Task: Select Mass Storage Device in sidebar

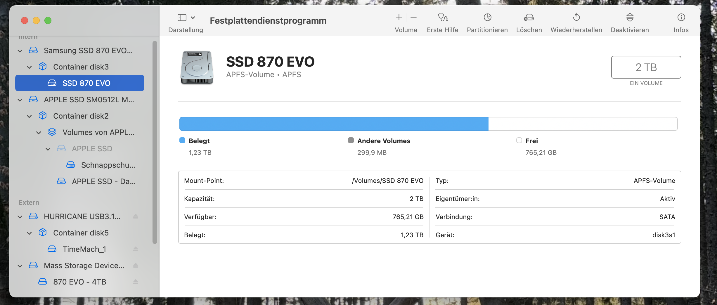Action: pyautogui.click(x=84, y=266)
